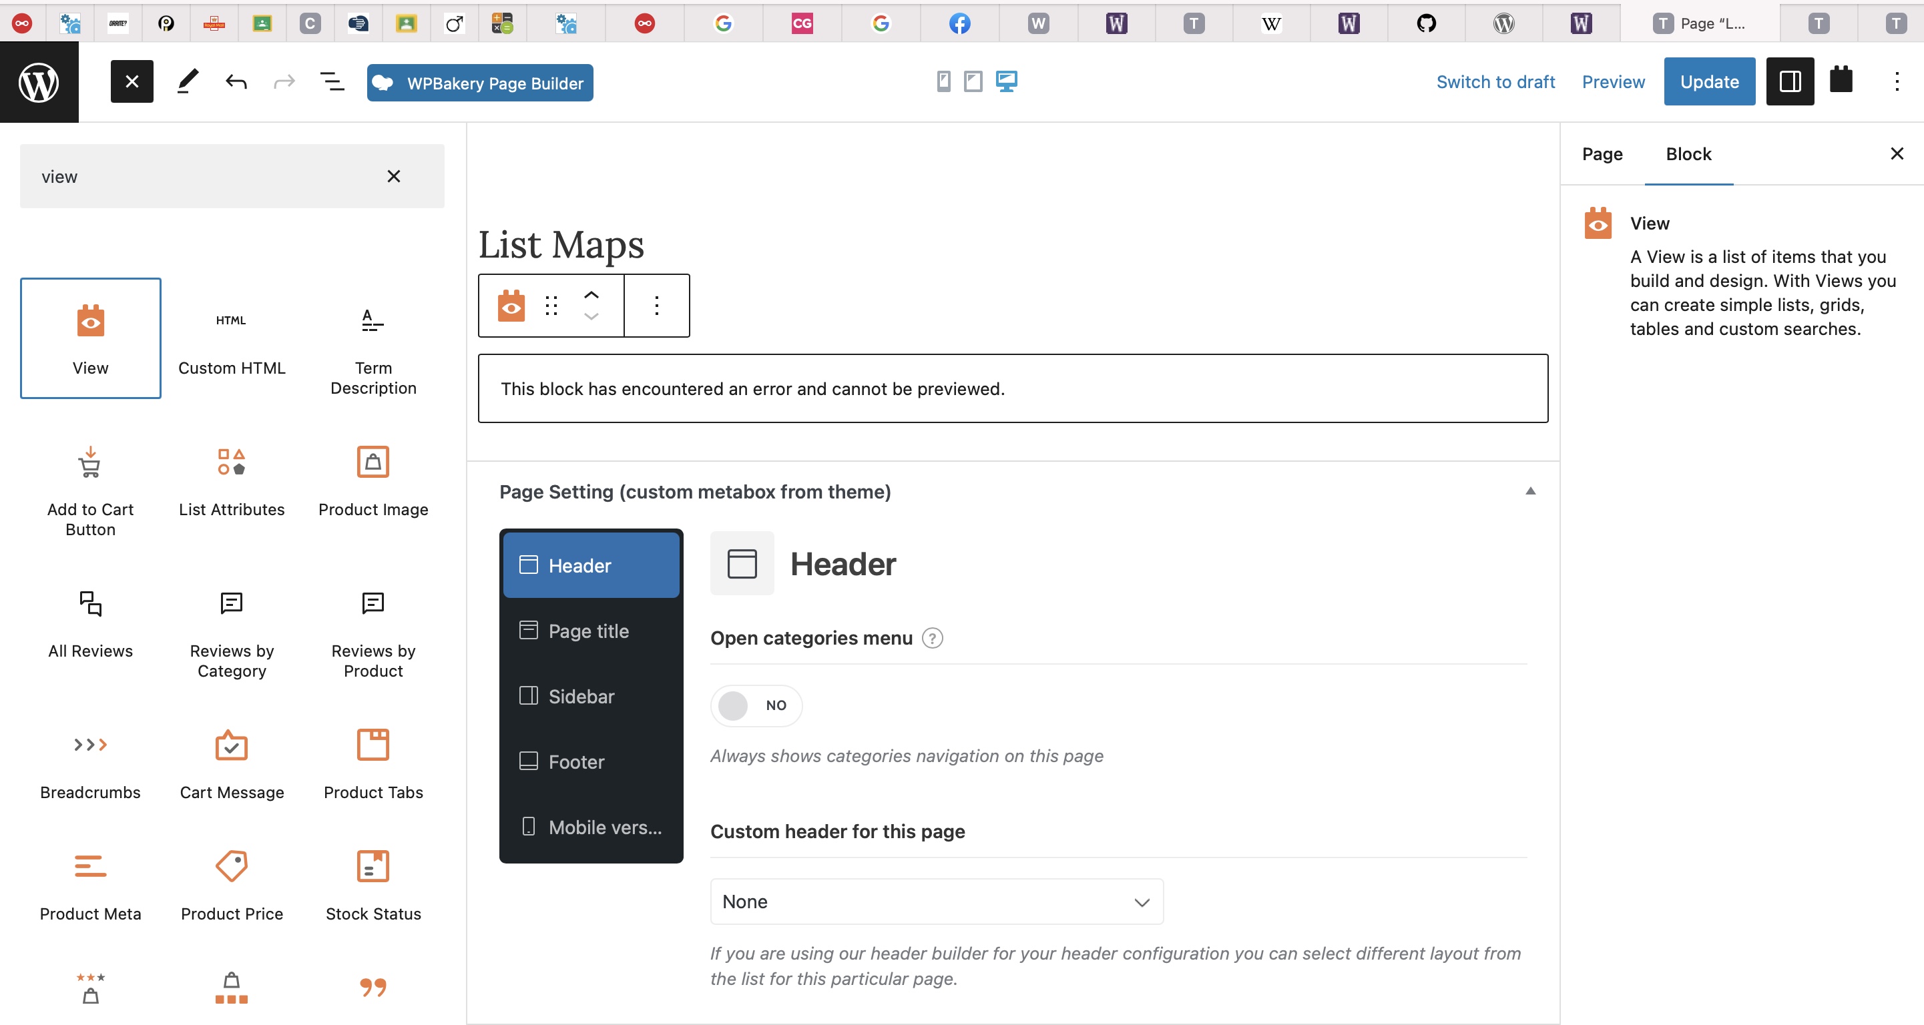Click the Undo arrow in toolbar

[236, 81]
